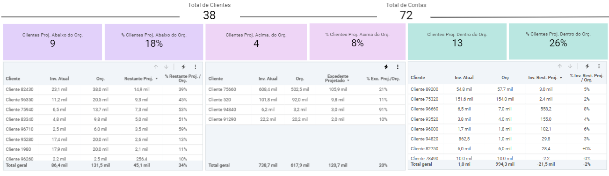Click drill down arrow in left table

[x=166, y=67]
